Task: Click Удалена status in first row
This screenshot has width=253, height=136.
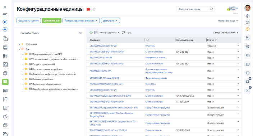Action: click(x=212, y=46)
